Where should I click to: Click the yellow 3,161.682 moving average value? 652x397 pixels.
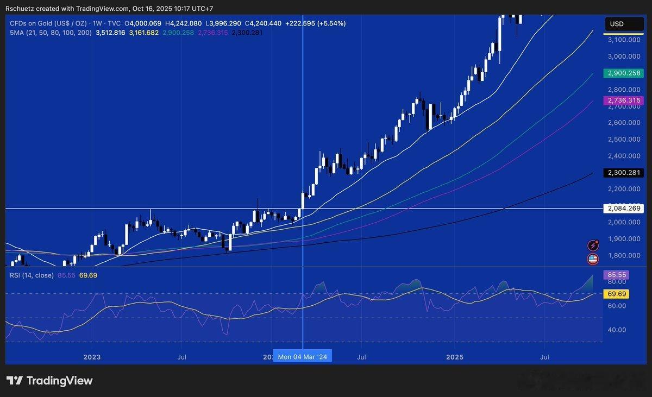[x=144, y=33]
